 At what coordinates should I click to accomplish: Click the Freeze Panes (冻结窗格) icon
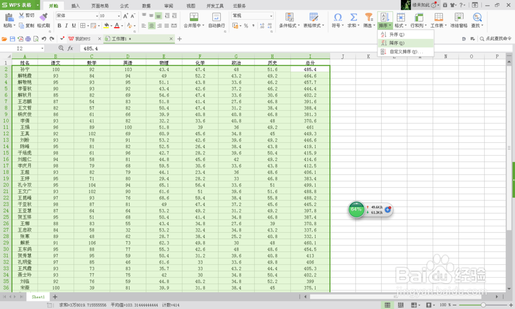click(x=459, y=17)
